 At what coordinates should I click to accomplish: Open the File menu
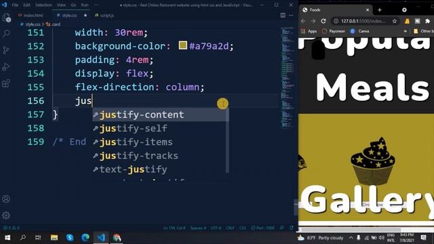pyautogui.click(x=15, y=5)
